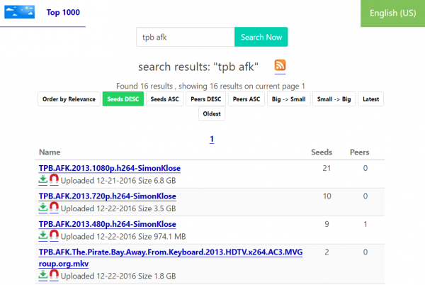425x285 pixels.
Task: Sort by Peers DESC
Action: point(205,99)
